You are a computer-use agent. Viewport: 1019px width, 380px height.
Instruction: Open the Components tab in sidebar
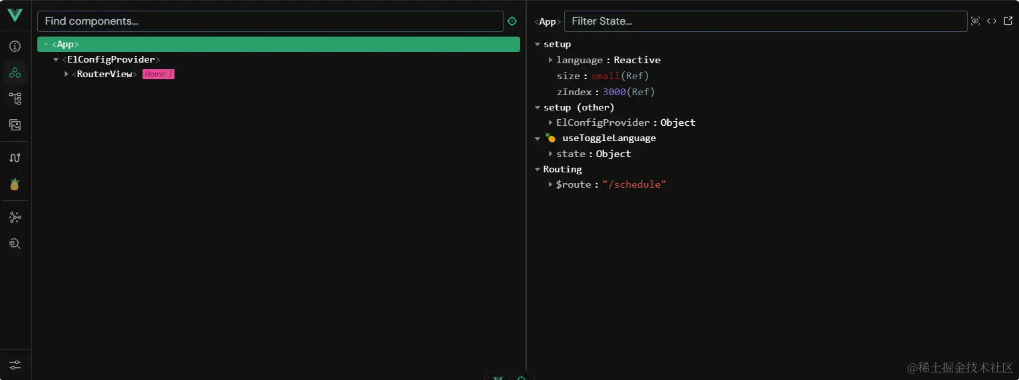point(15,73)
